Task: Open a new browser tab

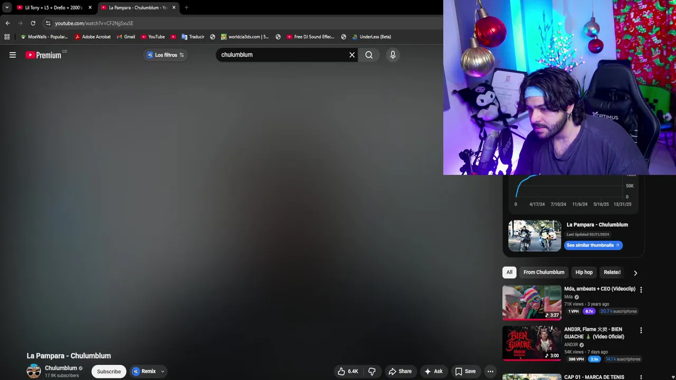Action: pyautogui.click(x=186, y=7)
